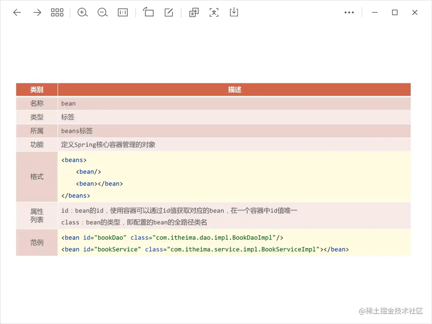Click the bookDao bean example line
This screenshot has height=324, width=432.
tap(172, 238)
